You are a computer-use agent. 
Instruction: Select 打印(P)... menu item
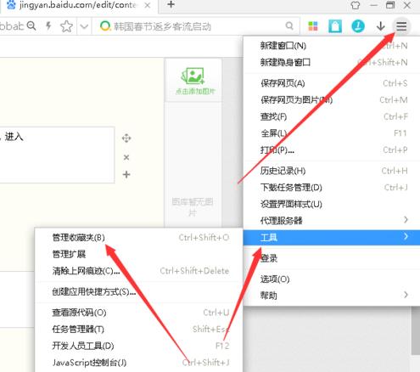332,149
